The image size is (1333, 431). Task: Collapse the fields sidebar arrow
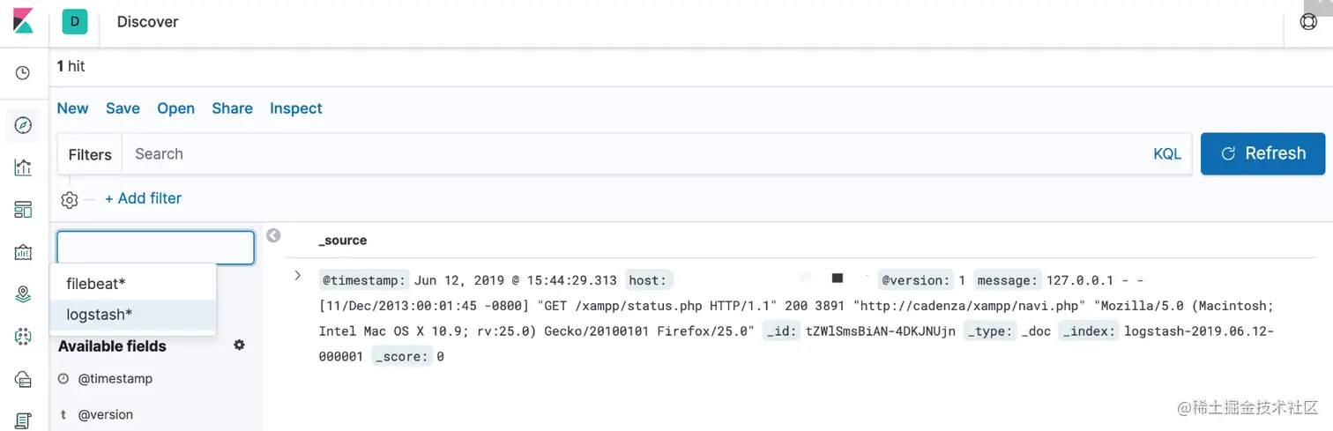coord(273,235)
